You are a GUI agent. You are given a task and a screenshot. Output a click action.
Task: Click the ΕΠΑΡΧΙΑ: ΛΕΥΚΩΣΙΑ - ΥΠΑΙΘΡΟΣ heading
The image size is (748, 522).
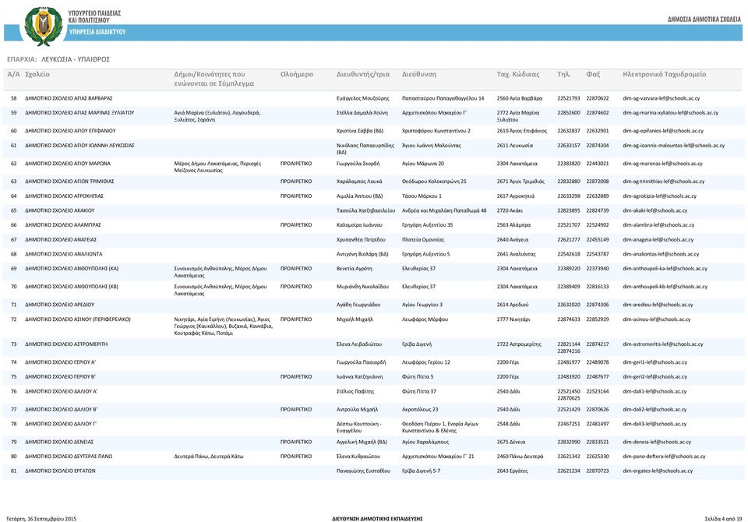tap(58, 59)
